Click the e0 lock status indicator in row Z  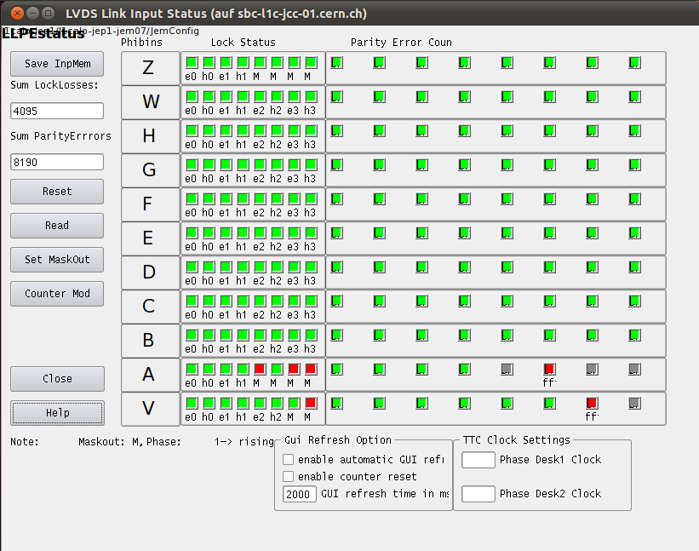point(191,62)
